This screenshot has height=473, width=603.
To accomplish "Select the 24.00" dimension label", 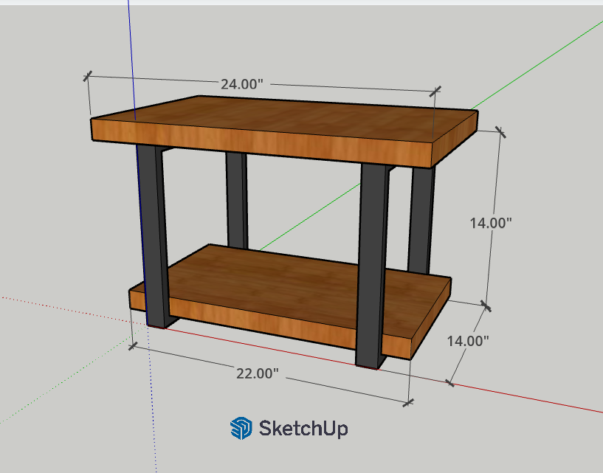I will tap(241, 84).
